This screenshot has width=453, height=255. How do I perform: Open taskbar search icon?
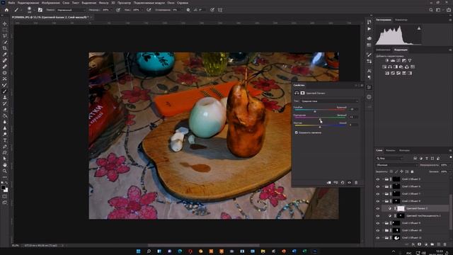[149, 251]
